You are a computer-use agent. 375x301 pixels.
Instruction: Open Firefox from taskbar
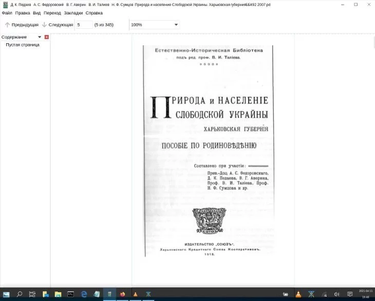tap(122, 294)
